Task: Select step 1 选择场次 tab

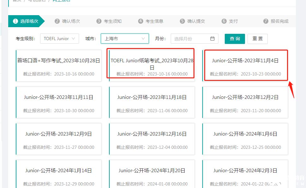Action: tap(26, 21)
